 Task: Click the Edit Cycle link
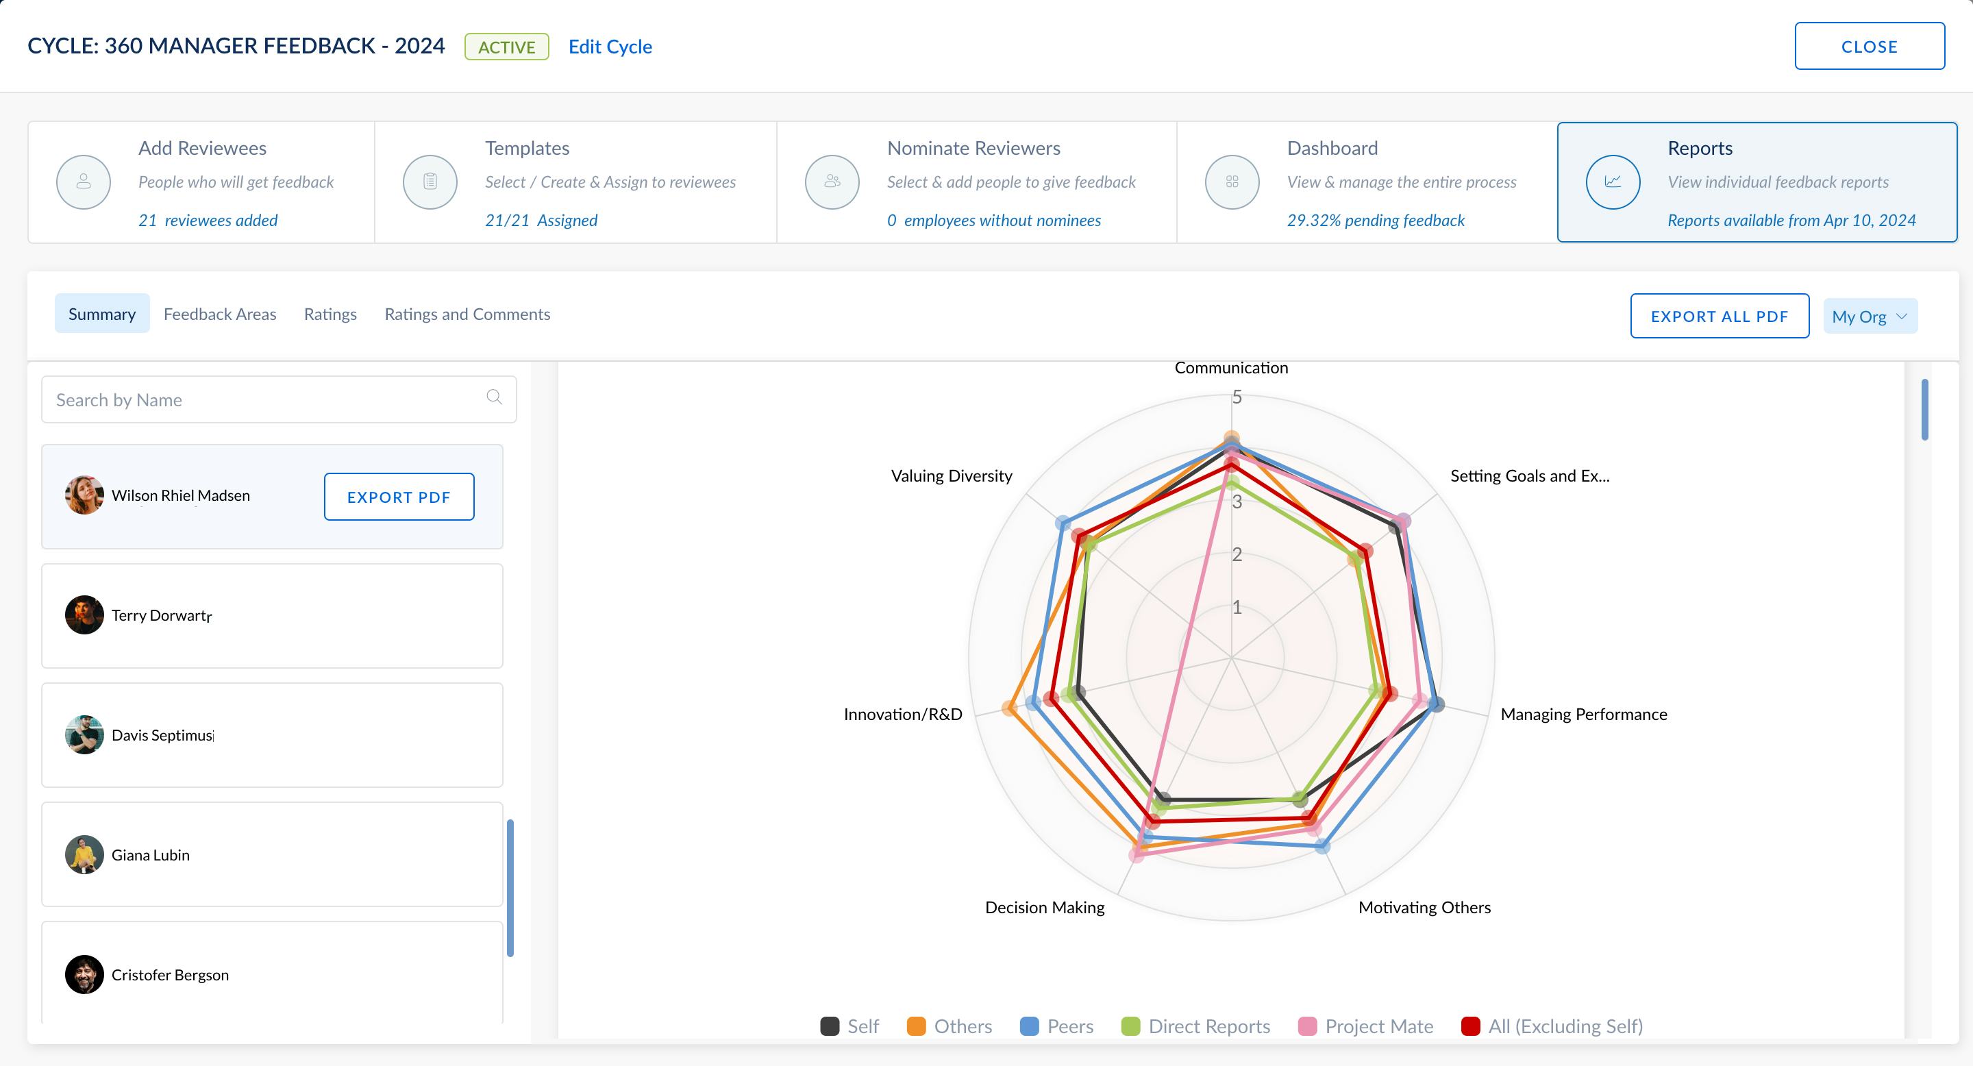(610, 47)
